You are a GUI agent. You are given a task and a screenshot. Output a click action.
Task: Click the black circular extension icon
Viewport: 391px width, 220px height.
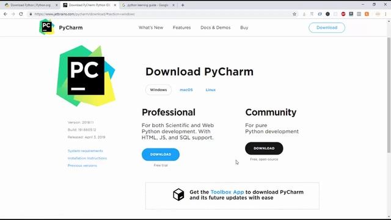click(327, 14)
